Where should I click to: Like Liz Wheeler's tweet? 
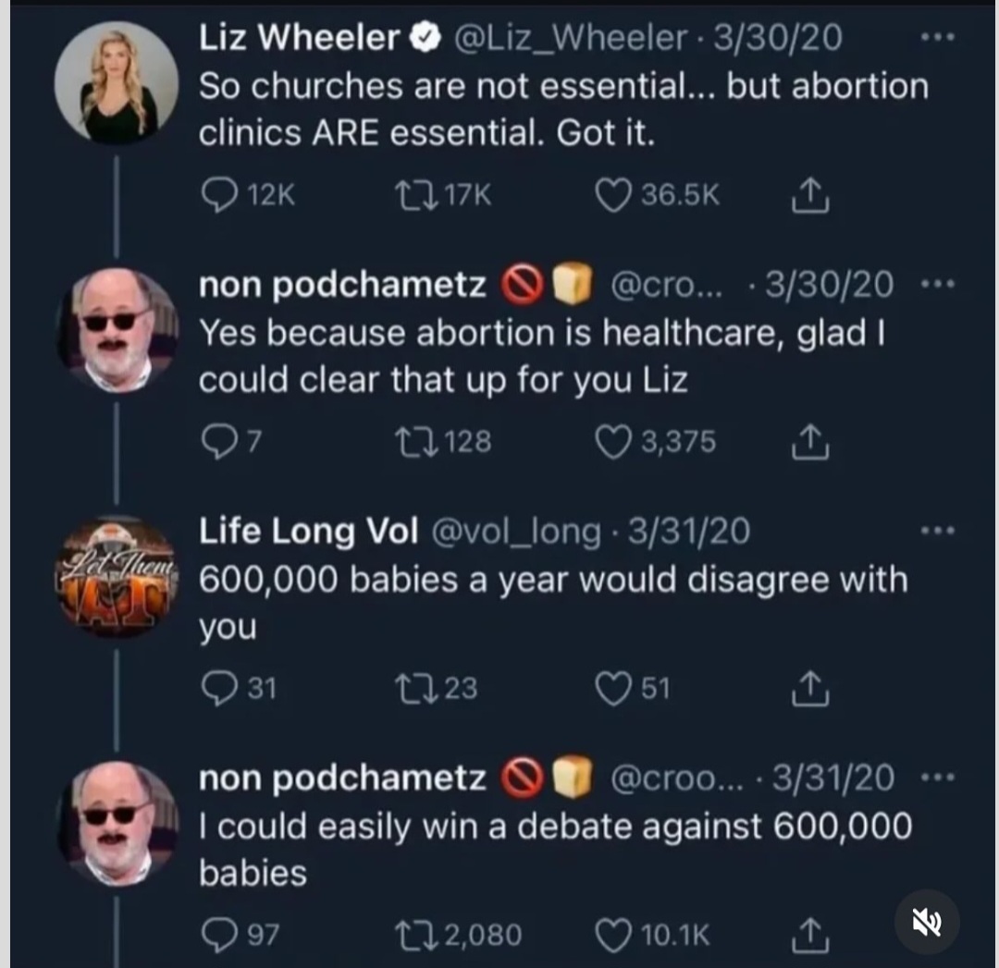611,195
